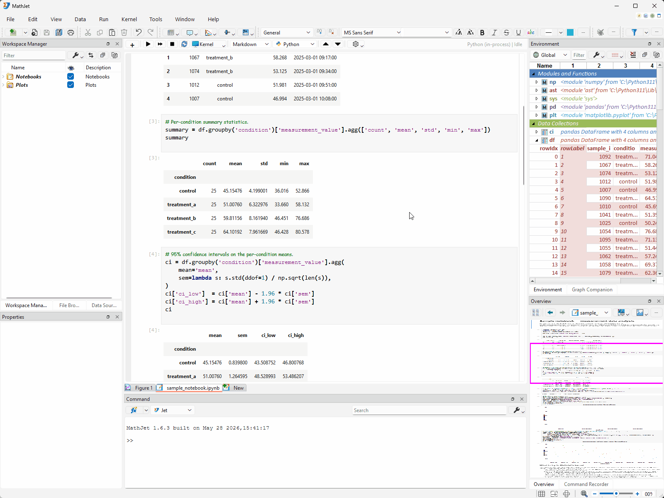
Task: Click the Environment Filter field
Action: (579, 55)
